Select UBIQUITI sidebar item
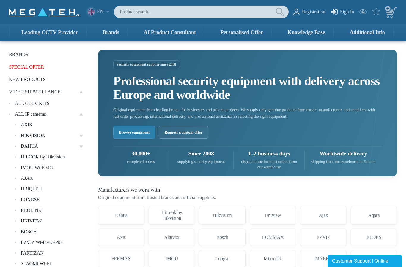This screenshot has width=406, height=267. coord(31,189)
